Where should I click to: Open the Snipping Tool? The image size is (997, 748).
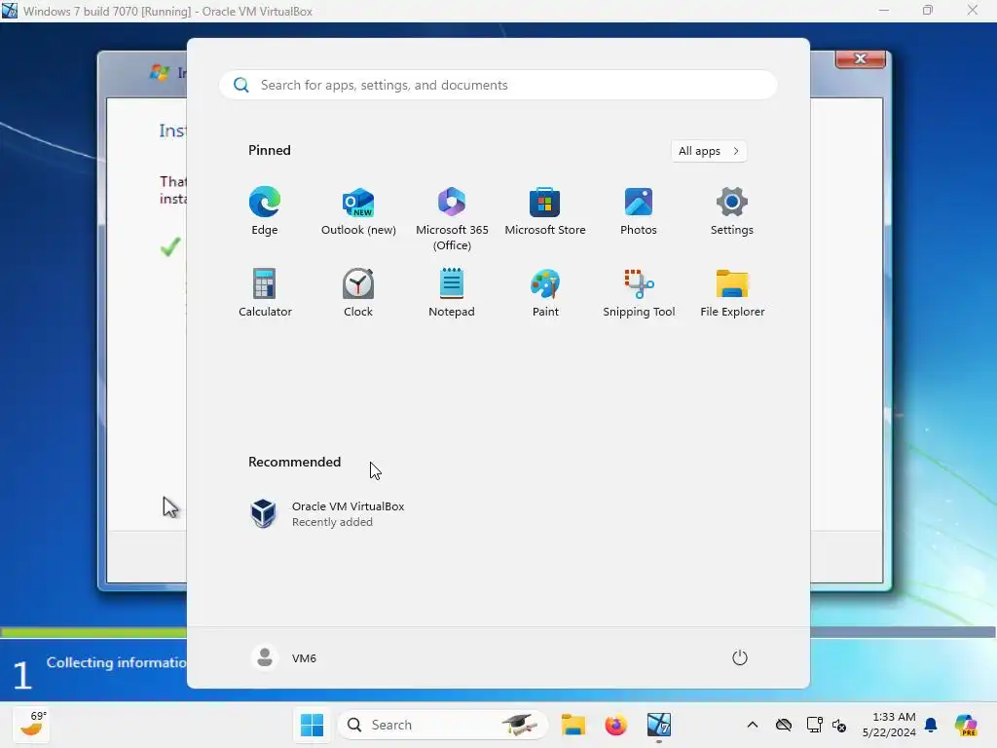pyautogui.click(x=639, y=293)
